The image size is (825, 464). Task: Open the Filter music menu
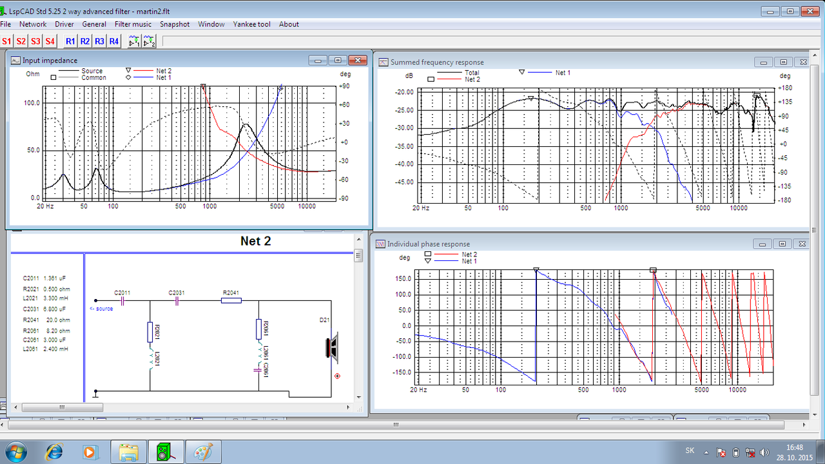(133, 24)
